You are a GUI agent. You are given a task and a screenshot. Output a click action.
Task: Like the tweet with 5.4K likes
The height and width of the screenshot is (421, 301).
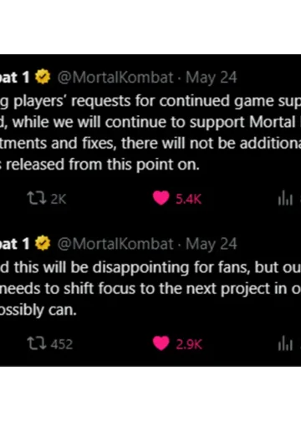[161, 198]
